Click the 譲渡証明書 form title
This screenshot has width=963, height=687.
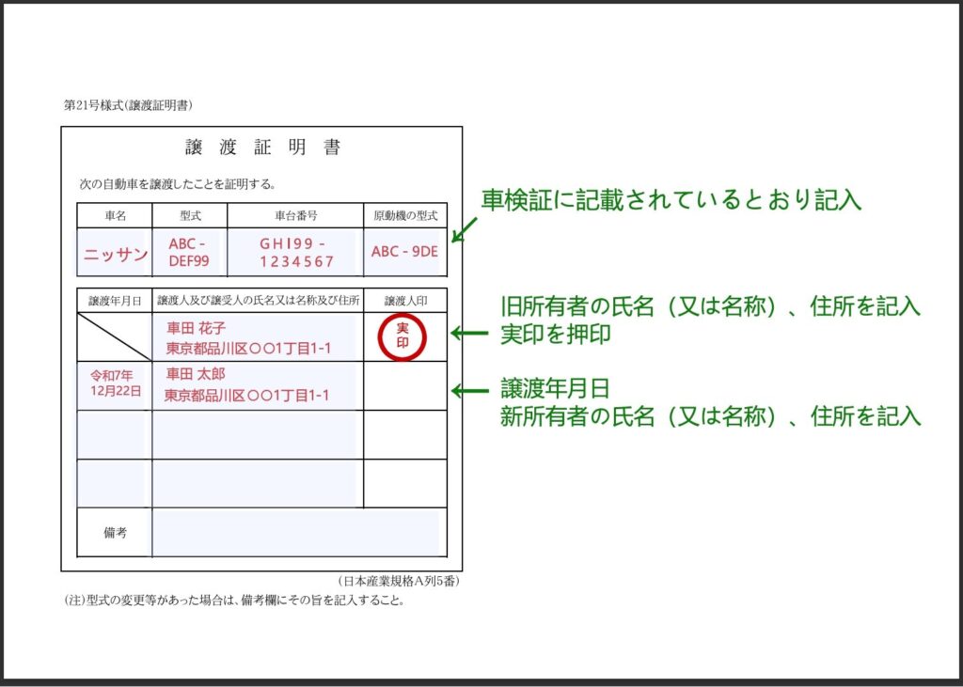pos(262,148)
